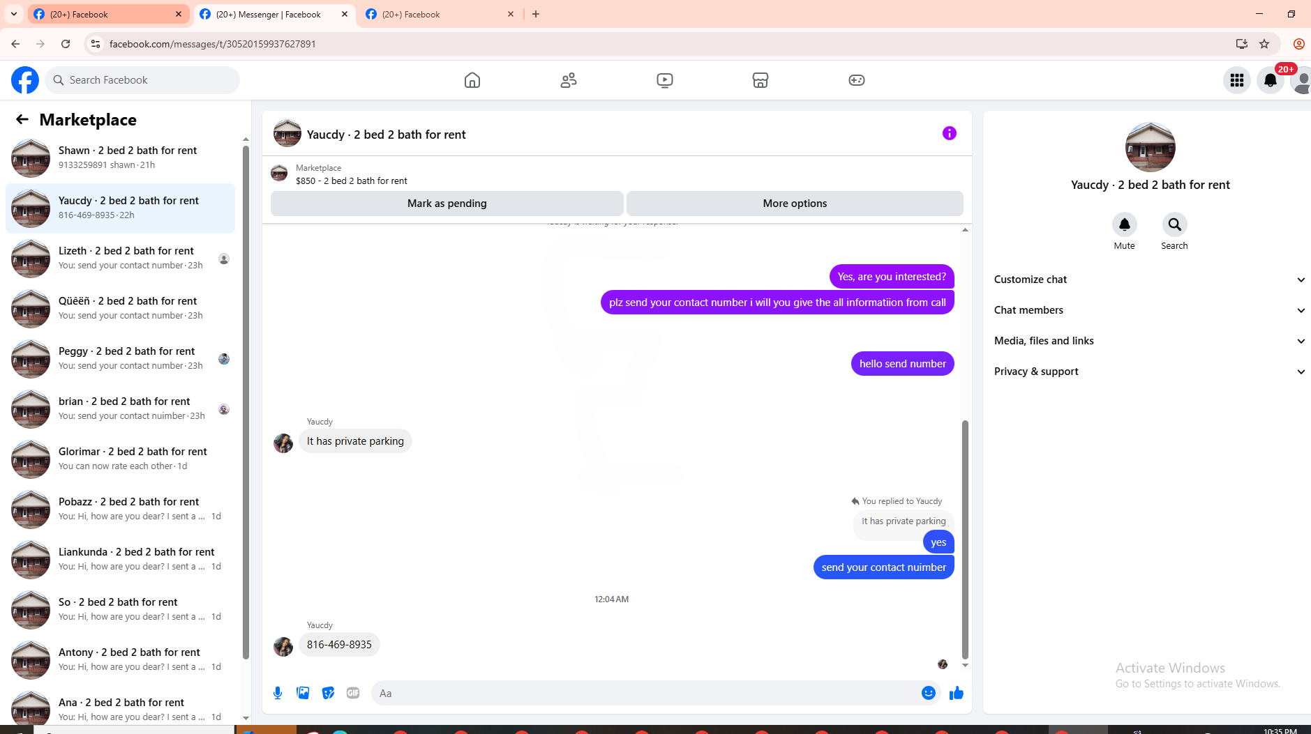Click the message input box
This screenshot has height=734, width=1311.
[645, 693]
